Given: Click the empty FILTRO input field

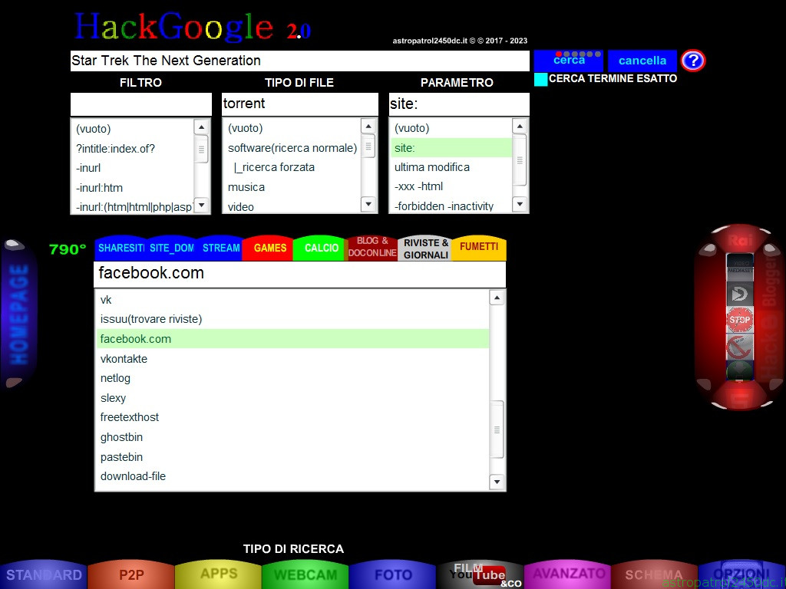Looking at the screenshot, I should 141,104.
